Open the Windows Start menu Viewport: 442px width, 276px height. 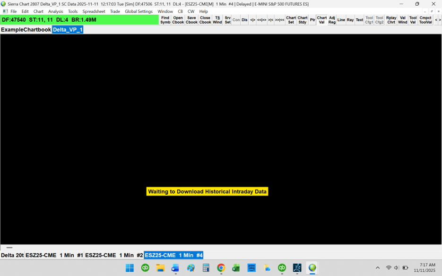tap(130, 267)
